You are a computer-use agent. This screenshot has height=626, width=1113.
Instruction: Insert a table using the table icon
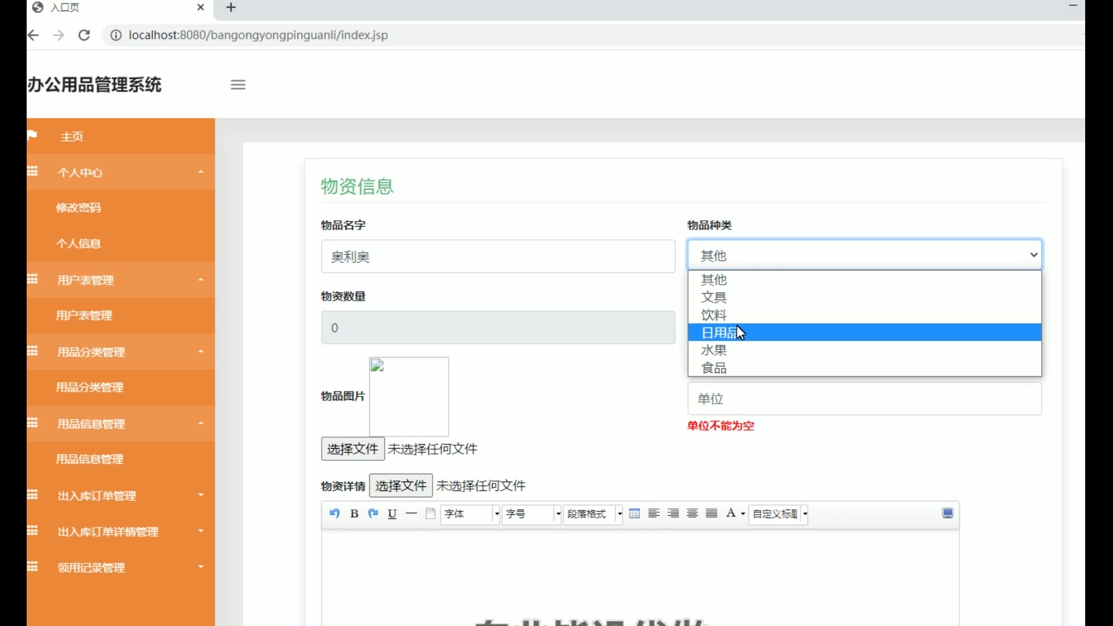click(x=635, y=514)
